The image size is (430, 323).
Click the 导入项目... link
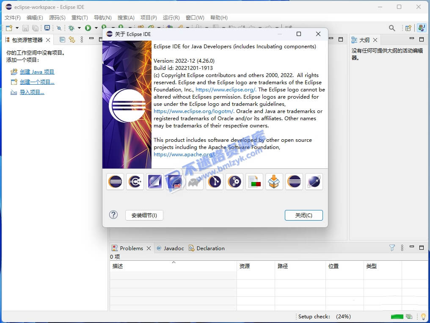pyautogui.click(x=32, y=92)
